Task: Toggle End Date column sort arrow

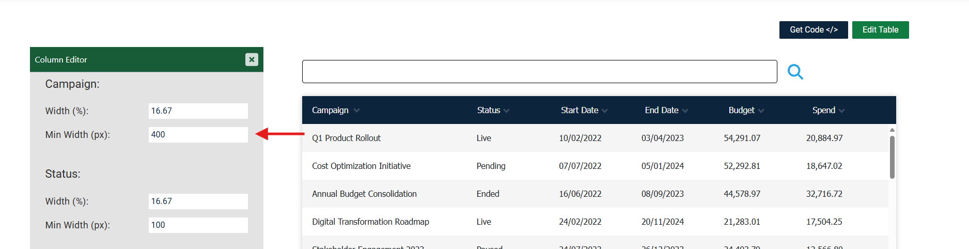Action: click(x=685, y=111)
